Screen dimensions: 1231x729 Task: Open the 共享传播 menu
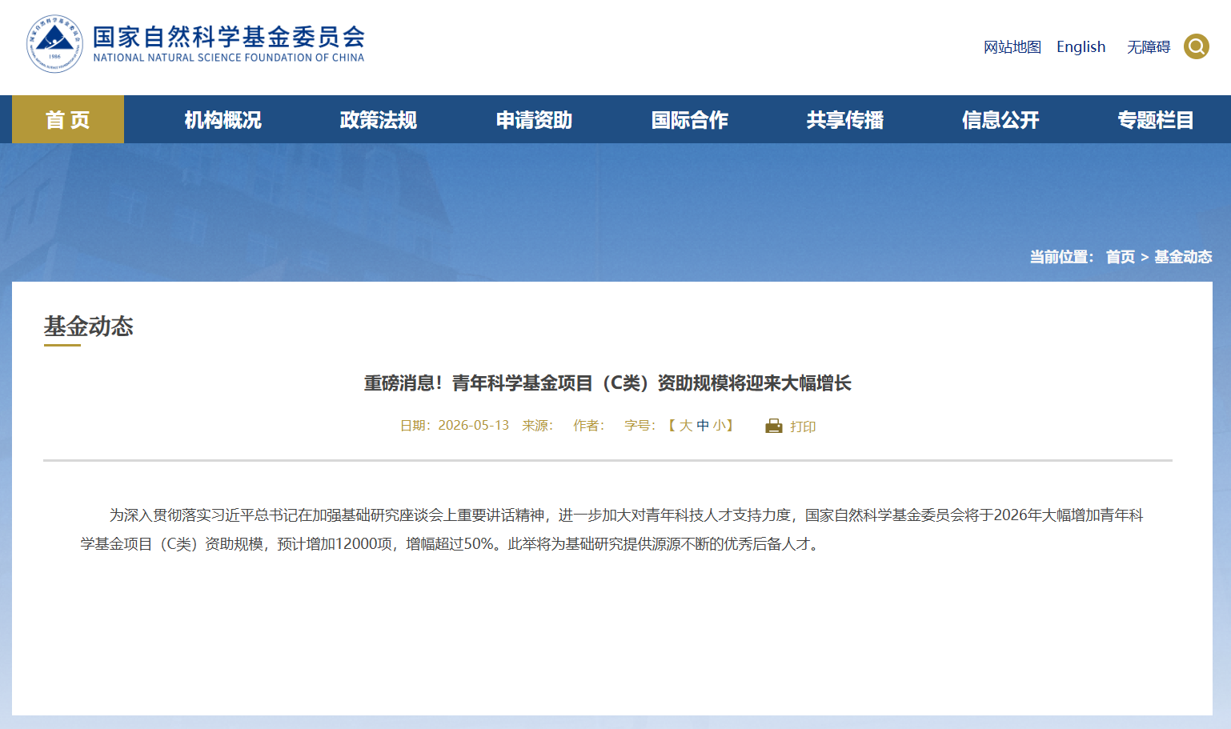[844, 119]
